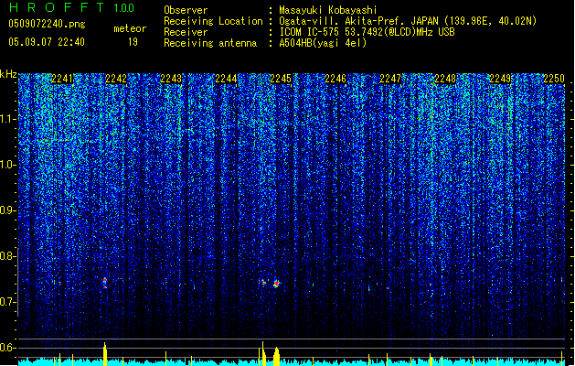Click the 1.1 kHz axis label
The width and height of the screenshot is (575, 366).
pos(8,119)
